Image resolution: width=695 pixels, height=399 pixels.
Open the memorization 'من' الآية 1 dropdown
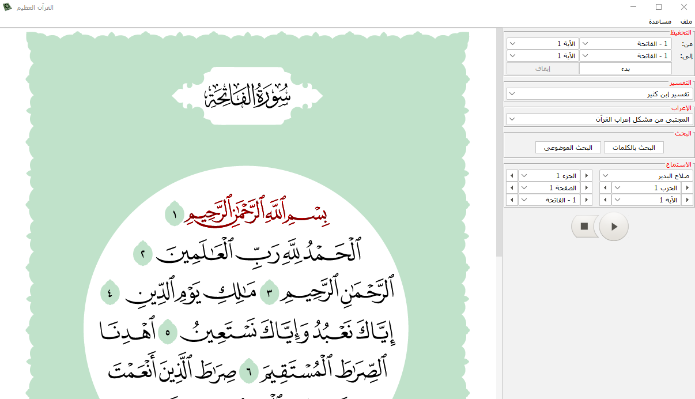(542, 44)
